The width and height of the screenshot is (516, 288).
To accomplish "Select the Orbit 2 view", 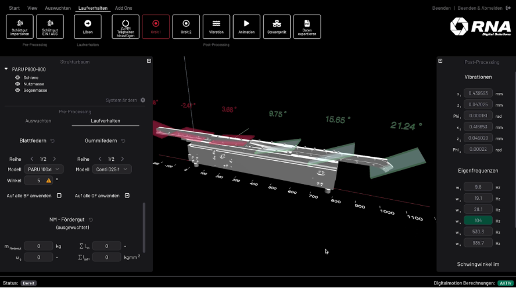I will pos(186,27).
